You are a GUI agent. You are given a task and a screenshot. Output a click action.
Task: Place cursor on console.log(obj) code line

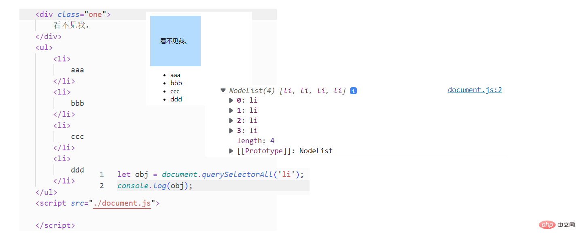coord(155,186)
